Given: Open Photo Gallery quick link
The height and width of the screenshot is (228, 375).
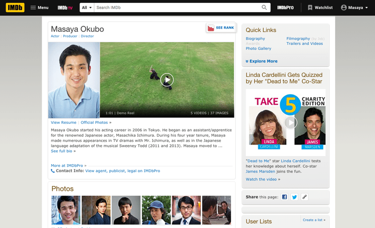Looking at the screenshot, I should 258,49.
